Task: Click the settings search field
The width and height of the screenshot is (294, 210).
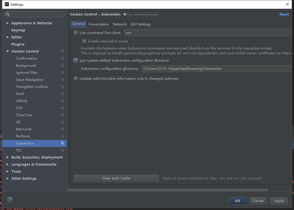Action: pyautogui.click(x=35, y=14)
